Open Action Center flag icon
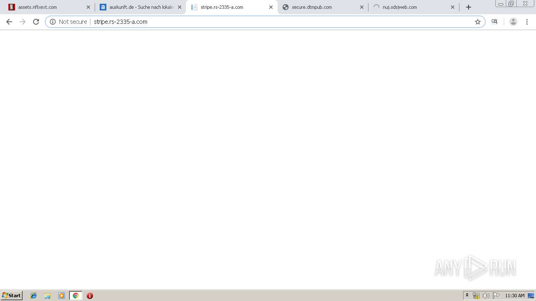The image size is (536, 301). click(x=496, y=296)
